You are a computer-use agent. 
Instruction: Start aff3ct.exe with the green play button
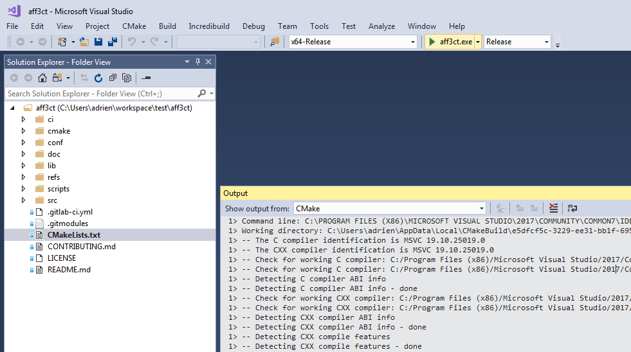click(x=432, y=42)
